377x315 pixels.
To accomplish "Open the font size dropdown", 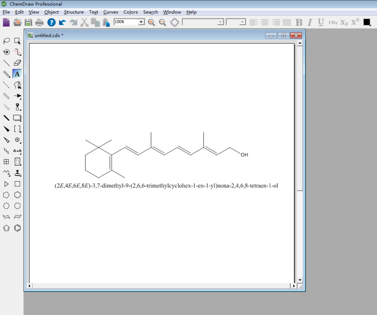I will 243,22.
